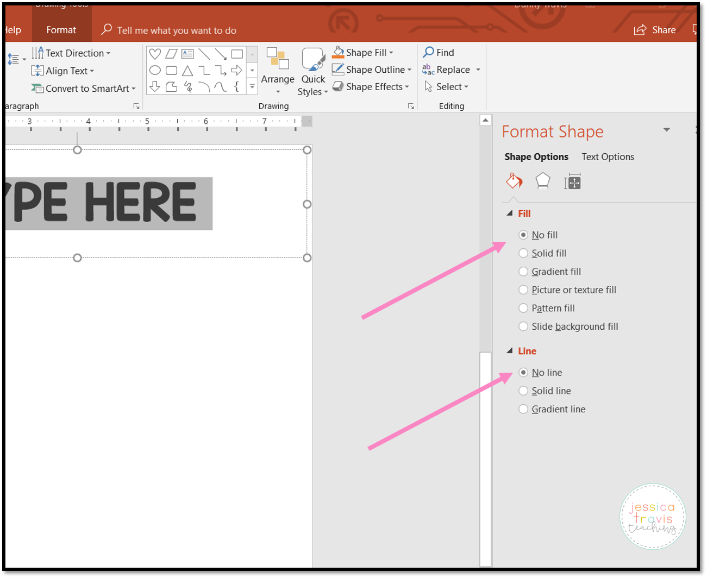The width and height of the screenshot is (707, 578).
Task: Open Paragraph group dialog launcher
Action: pos(136,106)
